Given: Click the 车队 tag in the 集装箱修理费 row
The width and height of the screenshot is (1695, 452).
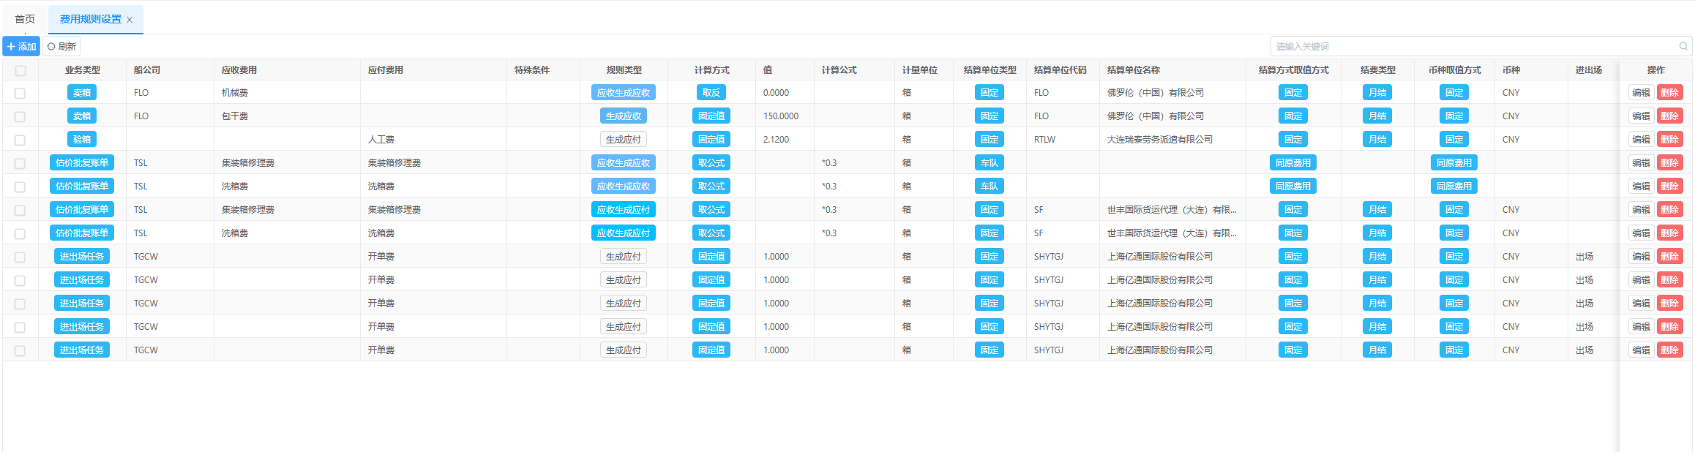Looking at the screenshot, I should (x=989, y=163).
